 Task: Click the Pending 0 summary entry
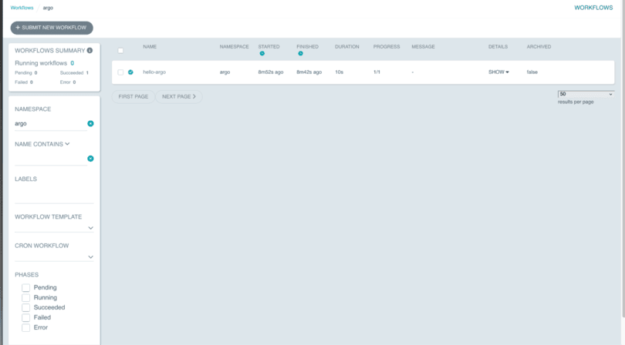click(26, 73)
